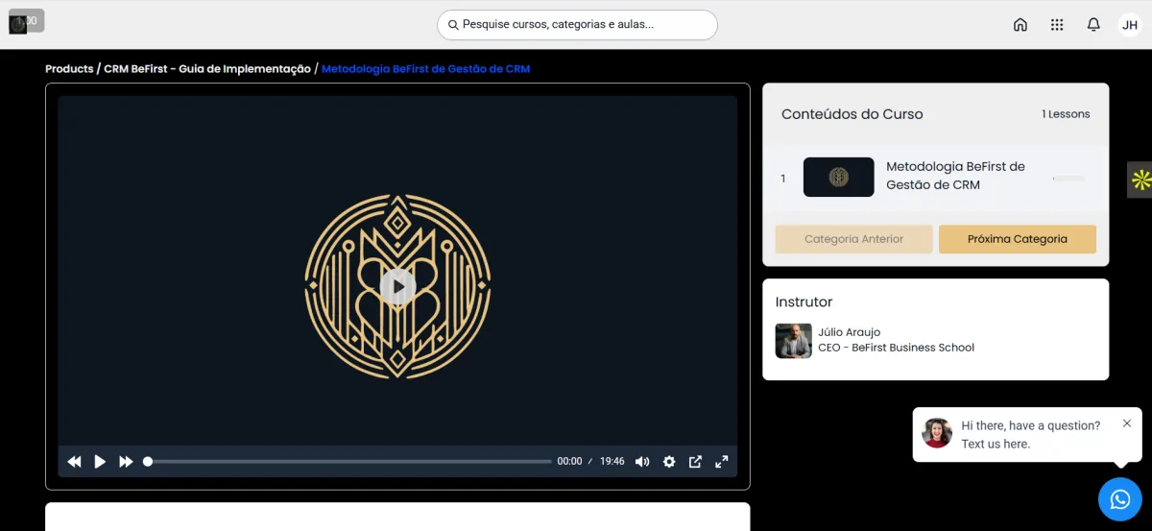
Task: Open video in picture-in-picture popout
Action: [x=695, y=462]
